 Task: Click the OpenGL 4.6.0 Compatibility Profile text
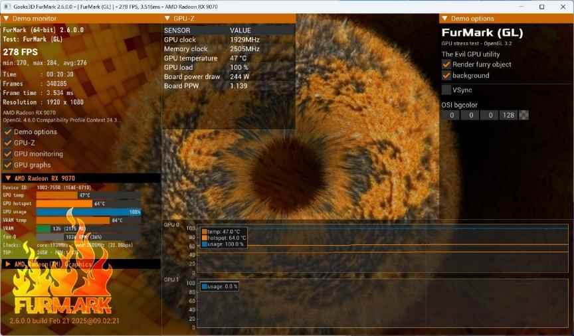pyautogui.click(x=62, y=120)
